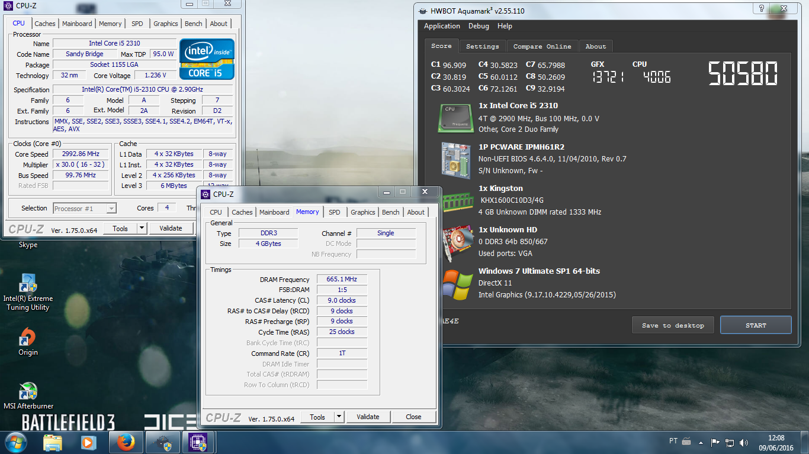809x454 pixels.
Task: Open the Application menu in Aquamark
Action: tap(442, 26)
